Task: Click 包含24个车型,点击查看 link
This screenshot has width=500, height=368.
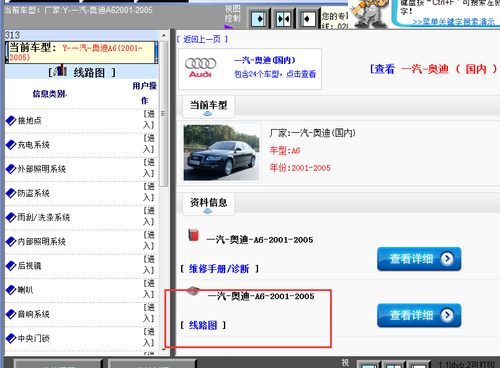Action: [275, 74]
